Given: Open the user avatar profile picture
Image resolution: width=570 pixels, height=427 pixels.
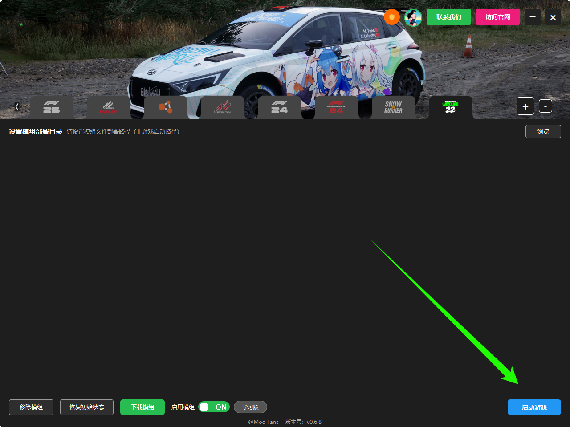Looking at the screenshot, I should [x=413, y=17].
